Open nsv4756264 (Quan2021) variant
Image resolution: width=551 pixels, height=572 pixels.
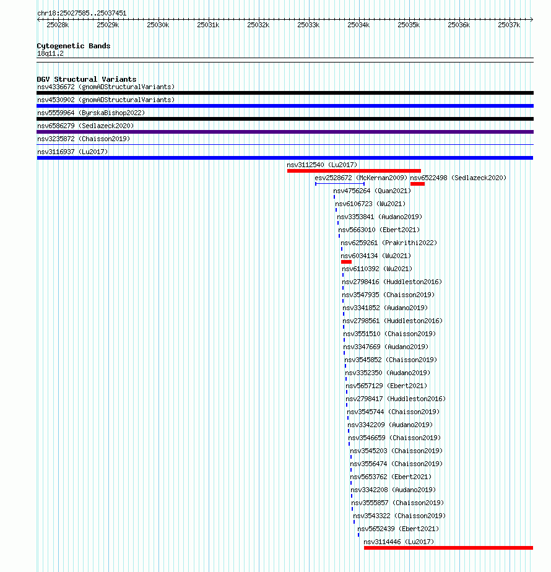tap(372, 191)
